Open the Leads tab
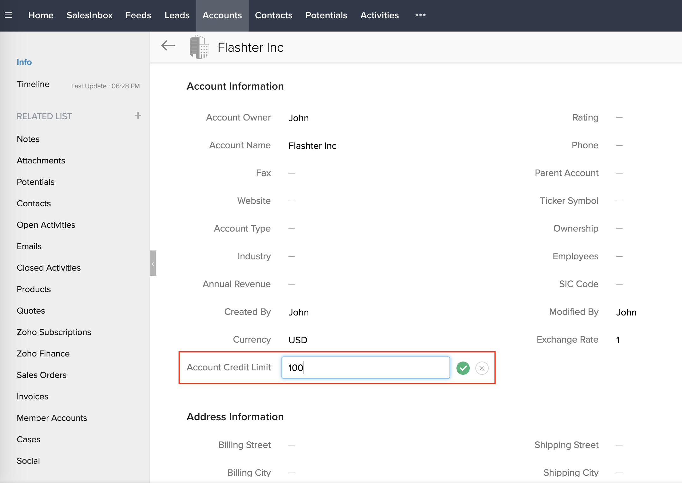 click(177, 15)
